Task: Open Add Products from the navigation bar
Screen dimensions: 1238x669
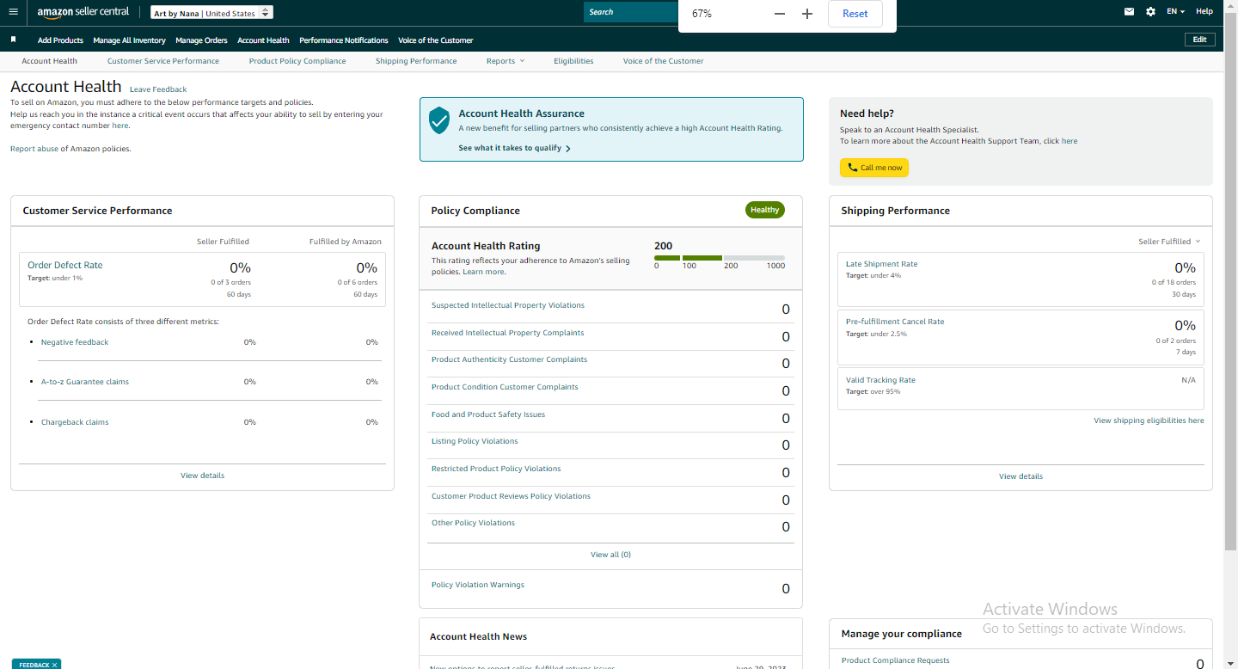Action: [x=60, y=40]
